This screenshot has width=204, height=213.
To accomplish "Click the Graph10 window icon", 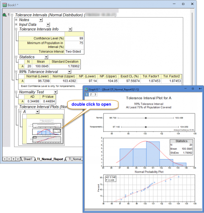I will 86,89.
